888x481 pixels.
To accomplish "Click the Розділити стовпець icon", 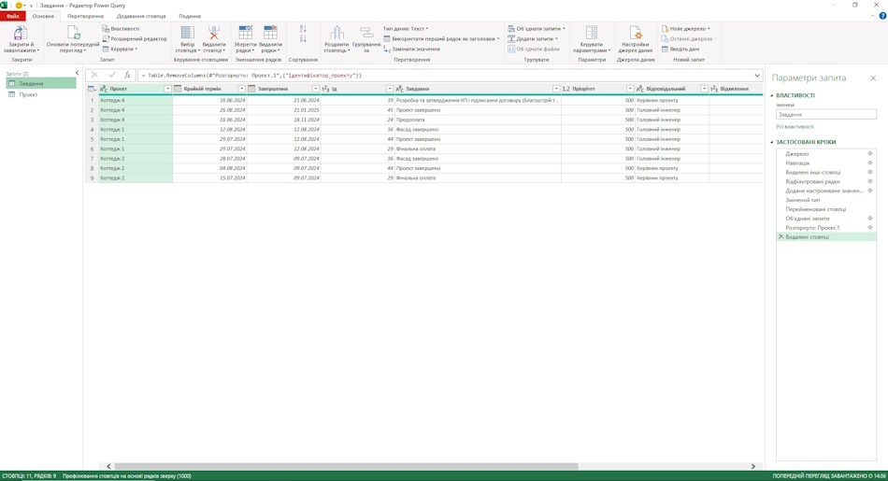I will (337, 33).
